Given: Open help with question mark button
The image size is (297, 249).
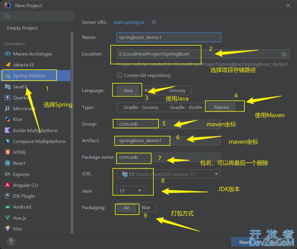Looking at the screenshot, I should point(11,241).
